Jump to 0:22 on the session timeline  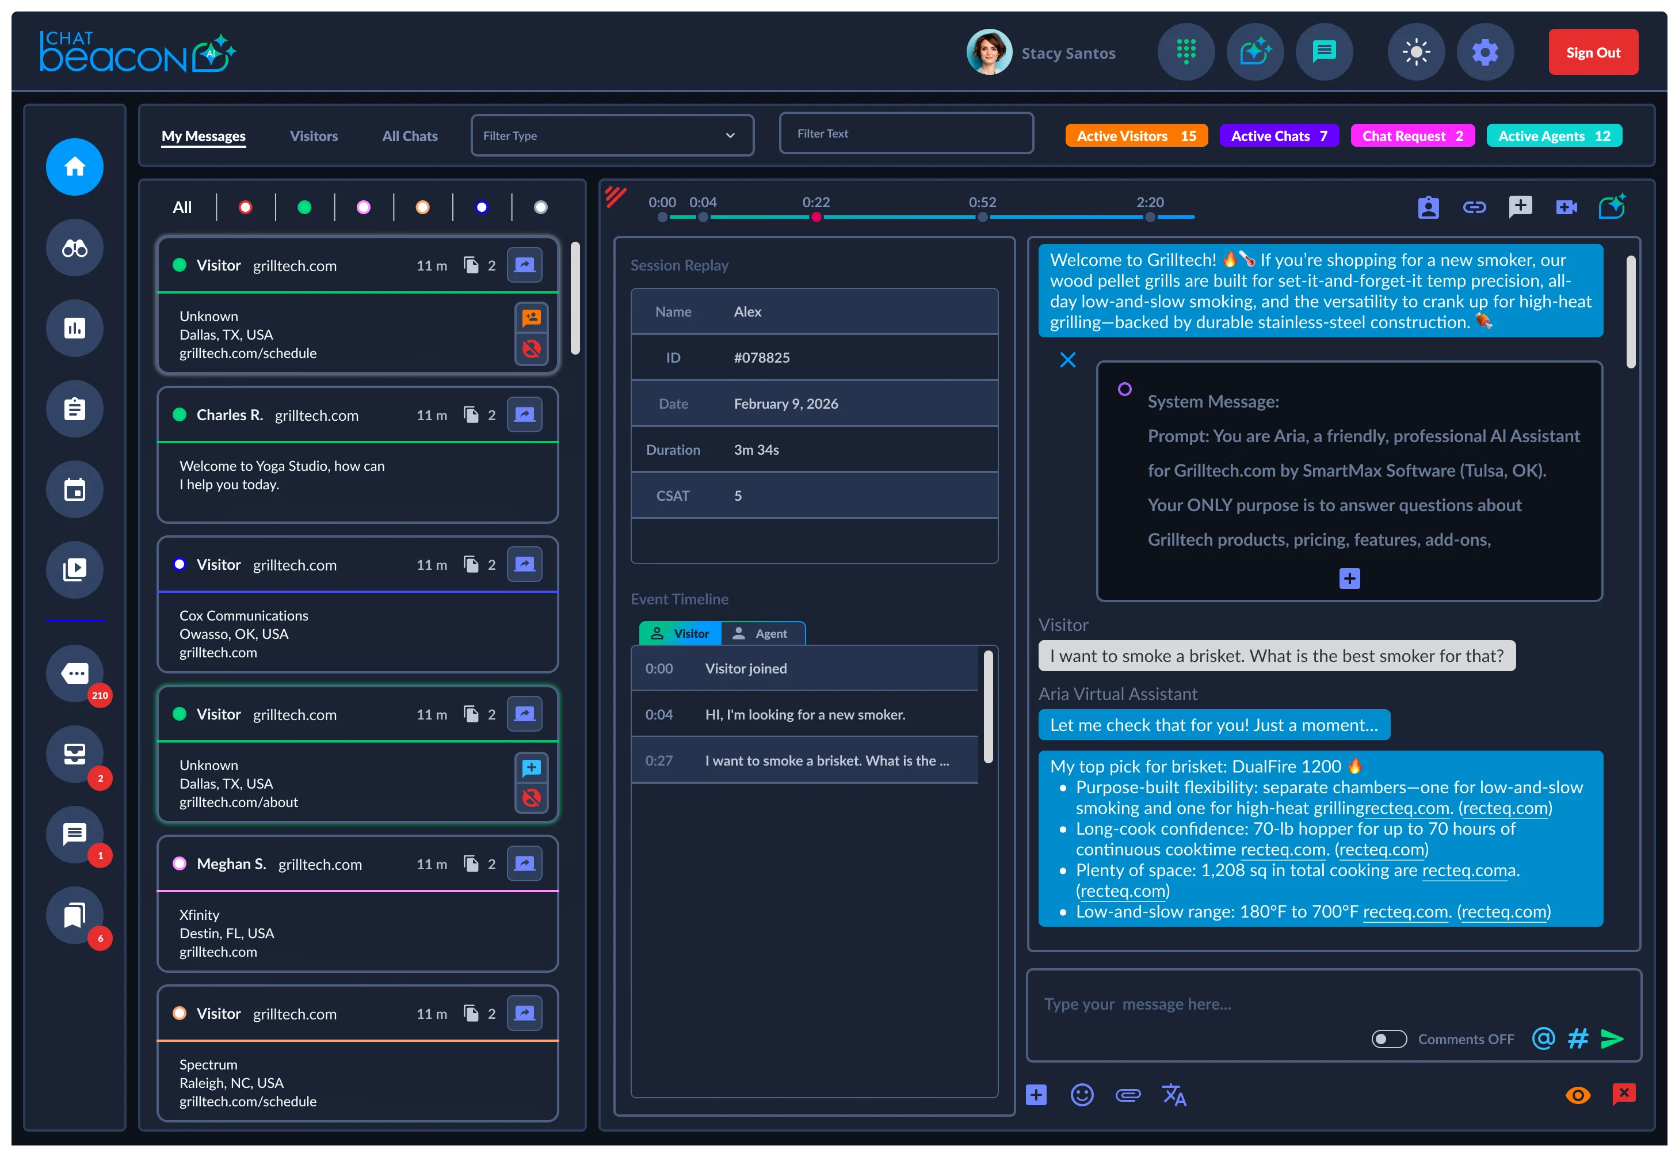pyautogui.click(x=816, y=217)
